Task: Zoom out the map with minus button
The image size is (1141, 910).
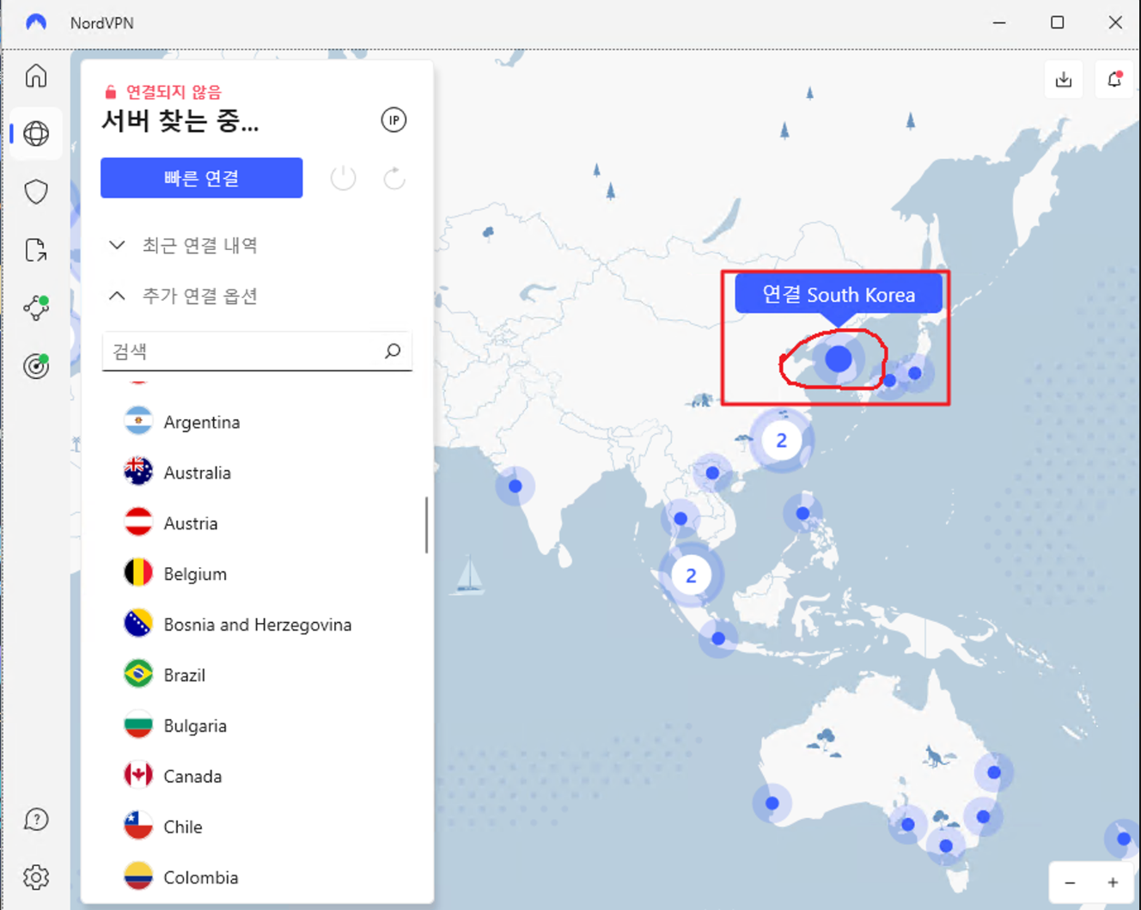Action: coord(1070,883)
